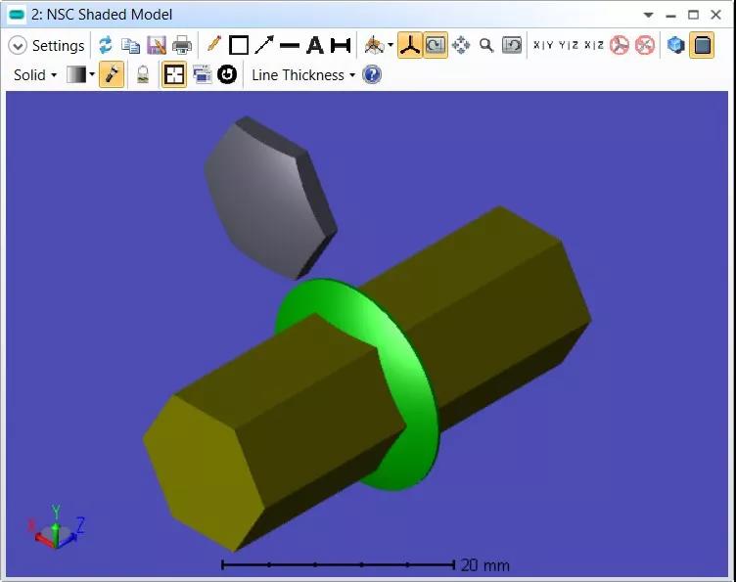Click the Copy to clipboard icon
736x582 pixels.
tap(130, 45)
